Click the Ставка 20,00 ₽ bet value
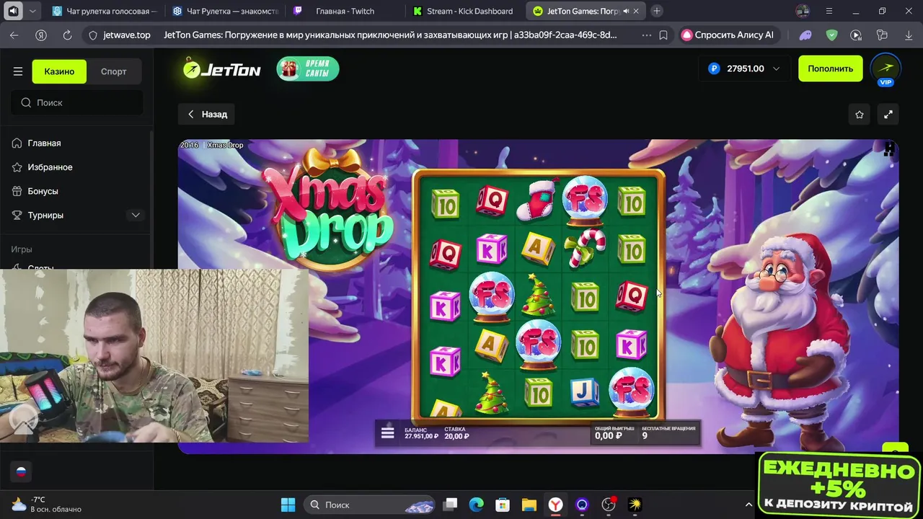 click(456, 433)
